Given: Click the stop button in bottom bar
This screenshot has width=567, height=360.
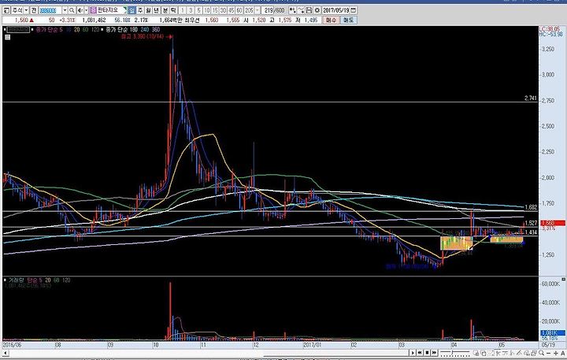Looking at the screenshot, I should point(427,353).
